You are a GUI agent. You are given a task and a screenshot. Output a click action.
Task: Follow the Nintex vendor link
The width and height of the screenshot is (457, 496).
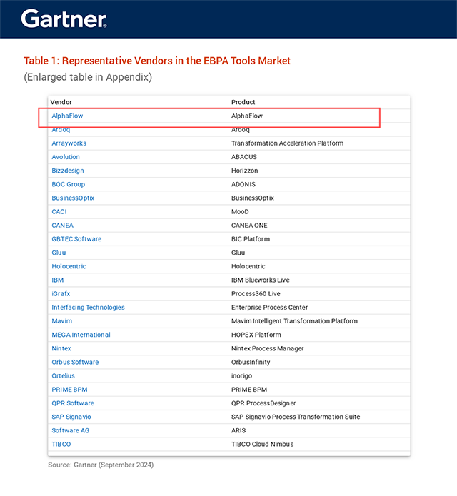(61, 348)
